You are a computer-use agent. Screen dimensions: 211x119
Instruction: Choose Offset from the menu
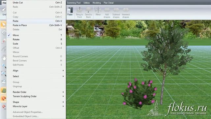[36, 48]
